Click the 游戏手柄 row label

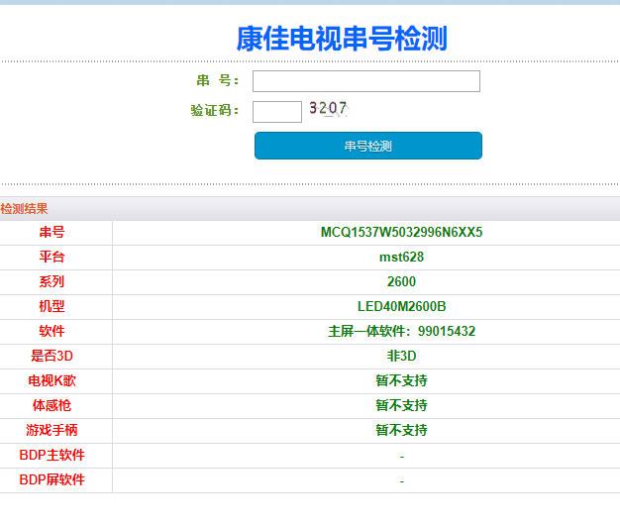pyautogui.click(x=52, y=430)
